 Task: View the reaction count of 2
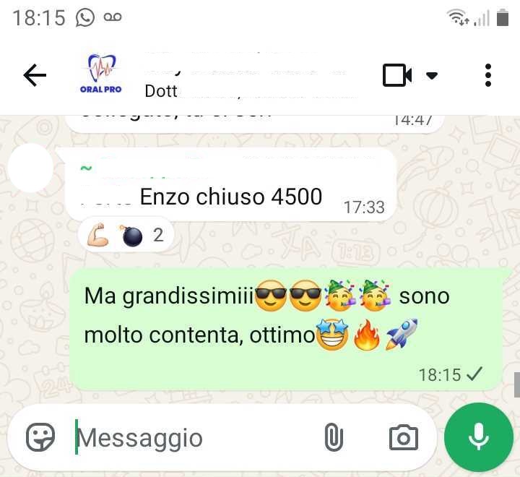click(158, 235)
